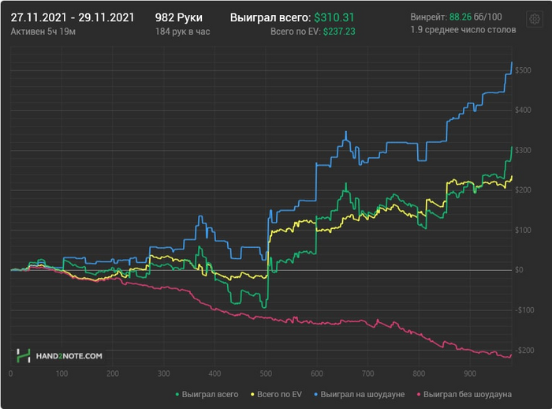Click the 'Выиграл всего:' header label
This screenshot has height=409, width=552.
tap(270, 17)
